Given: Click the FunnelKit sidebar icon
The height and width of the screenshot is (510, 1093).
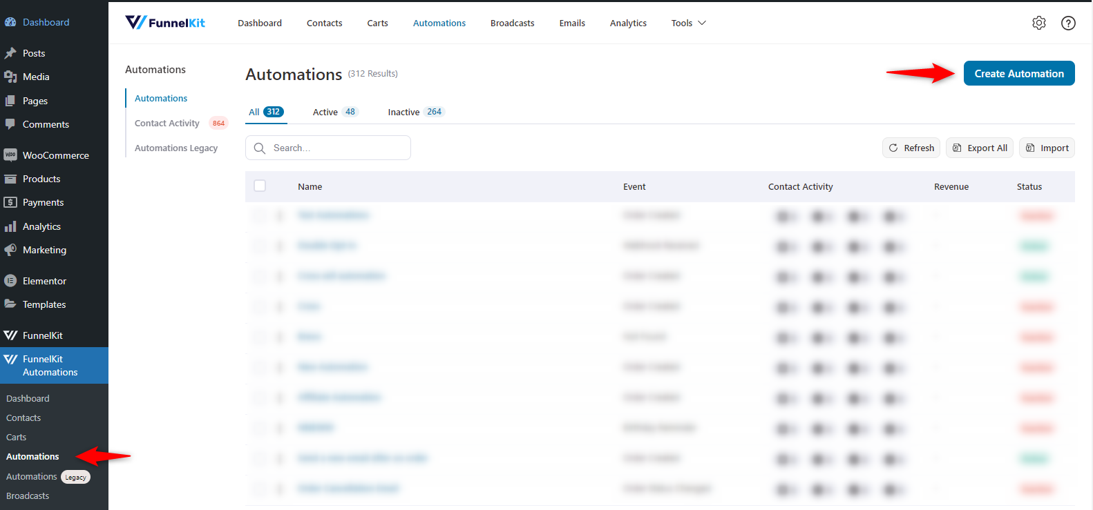Looking at the screenshot, I should pyautogui.click(x=10, y=335).
